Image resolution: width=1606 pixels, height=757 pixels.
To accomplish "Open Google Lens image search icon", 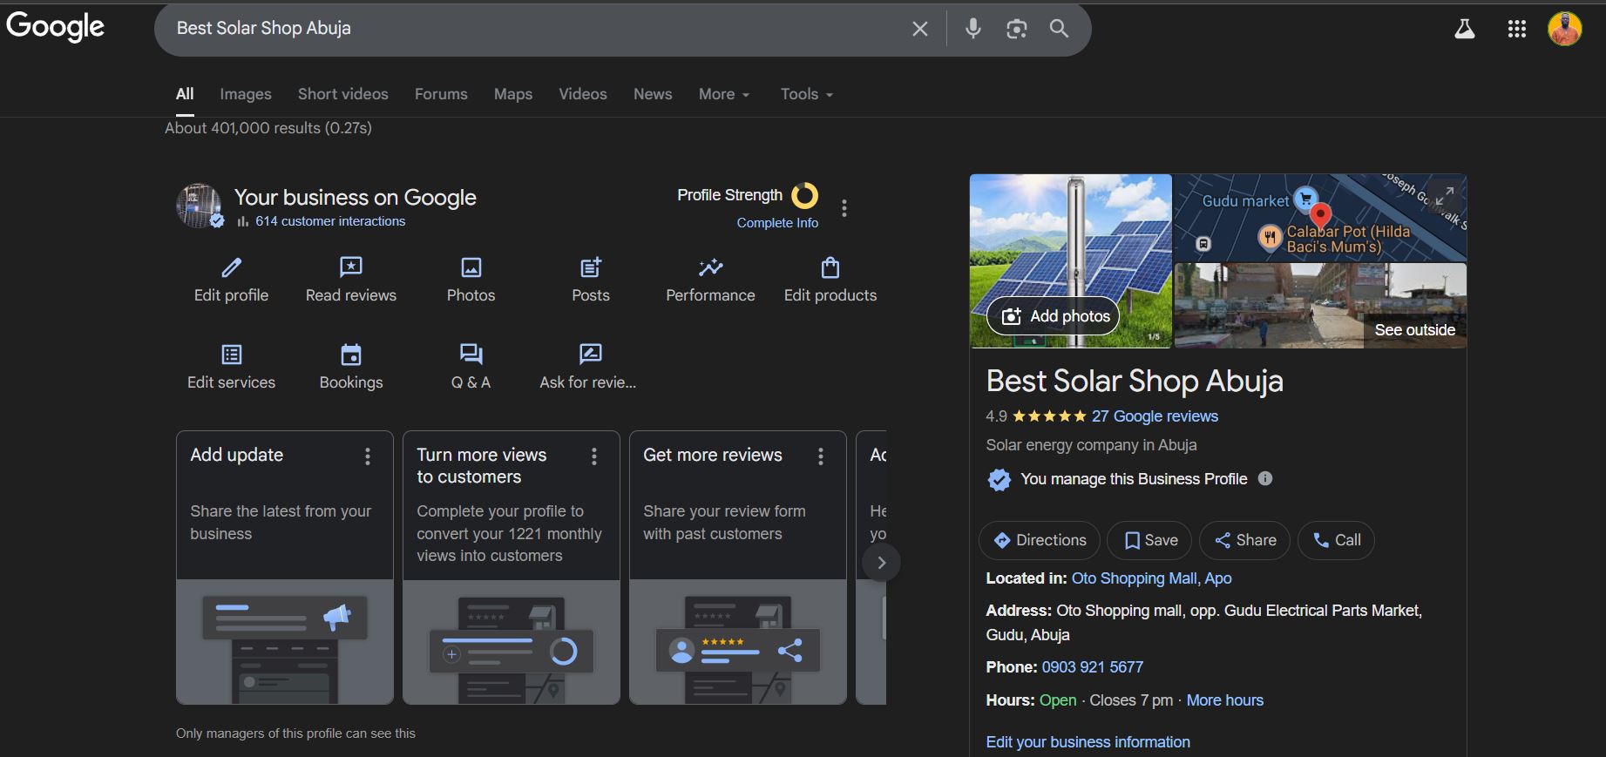I will [1016, 29].
